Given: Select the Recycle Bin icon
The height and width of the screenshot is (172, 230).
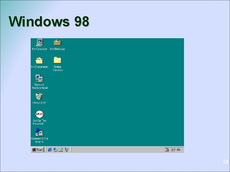Looking at the screenshot, I should [x=39, y=96].
